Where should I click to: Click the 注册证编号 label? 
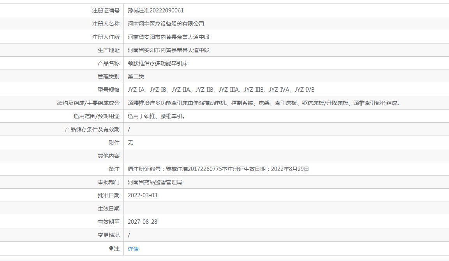pos(106,10)
